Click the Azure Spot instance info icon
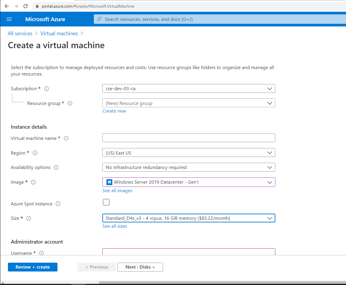 (58, 204)
